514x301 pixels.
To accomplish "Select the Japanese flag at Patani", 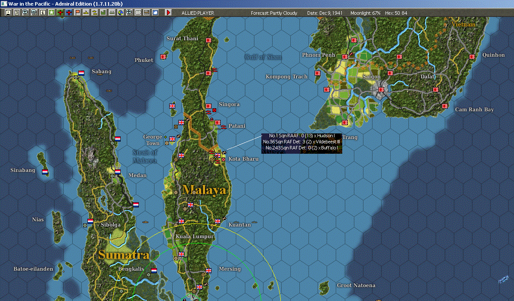I will pyautogui.click(x=218, y=123).
